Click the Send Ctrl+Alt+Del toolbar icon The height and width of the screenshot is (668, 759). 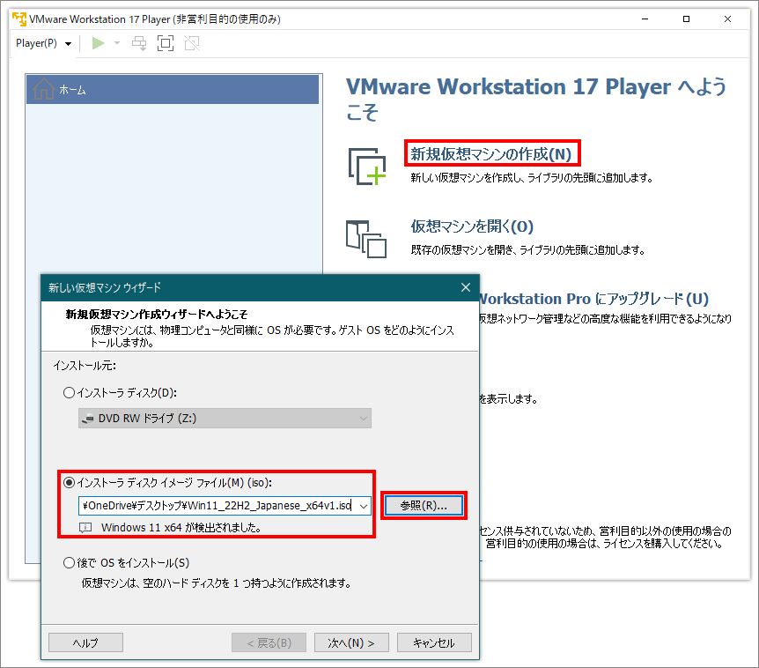pyautogui.click(x=139, y=43)
